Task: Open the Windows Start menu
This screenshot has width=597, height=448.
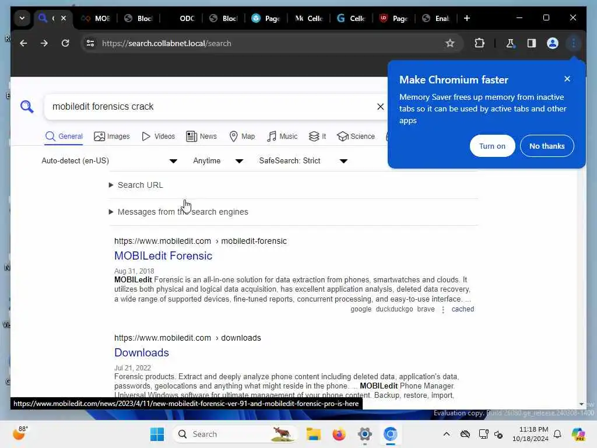Action: [157, 434]
